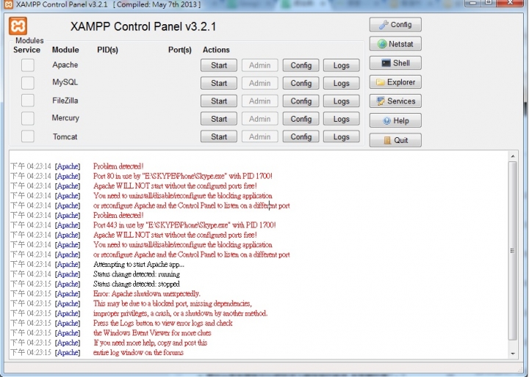Toggle the FileZilla service checkbox

click(28, 100)
